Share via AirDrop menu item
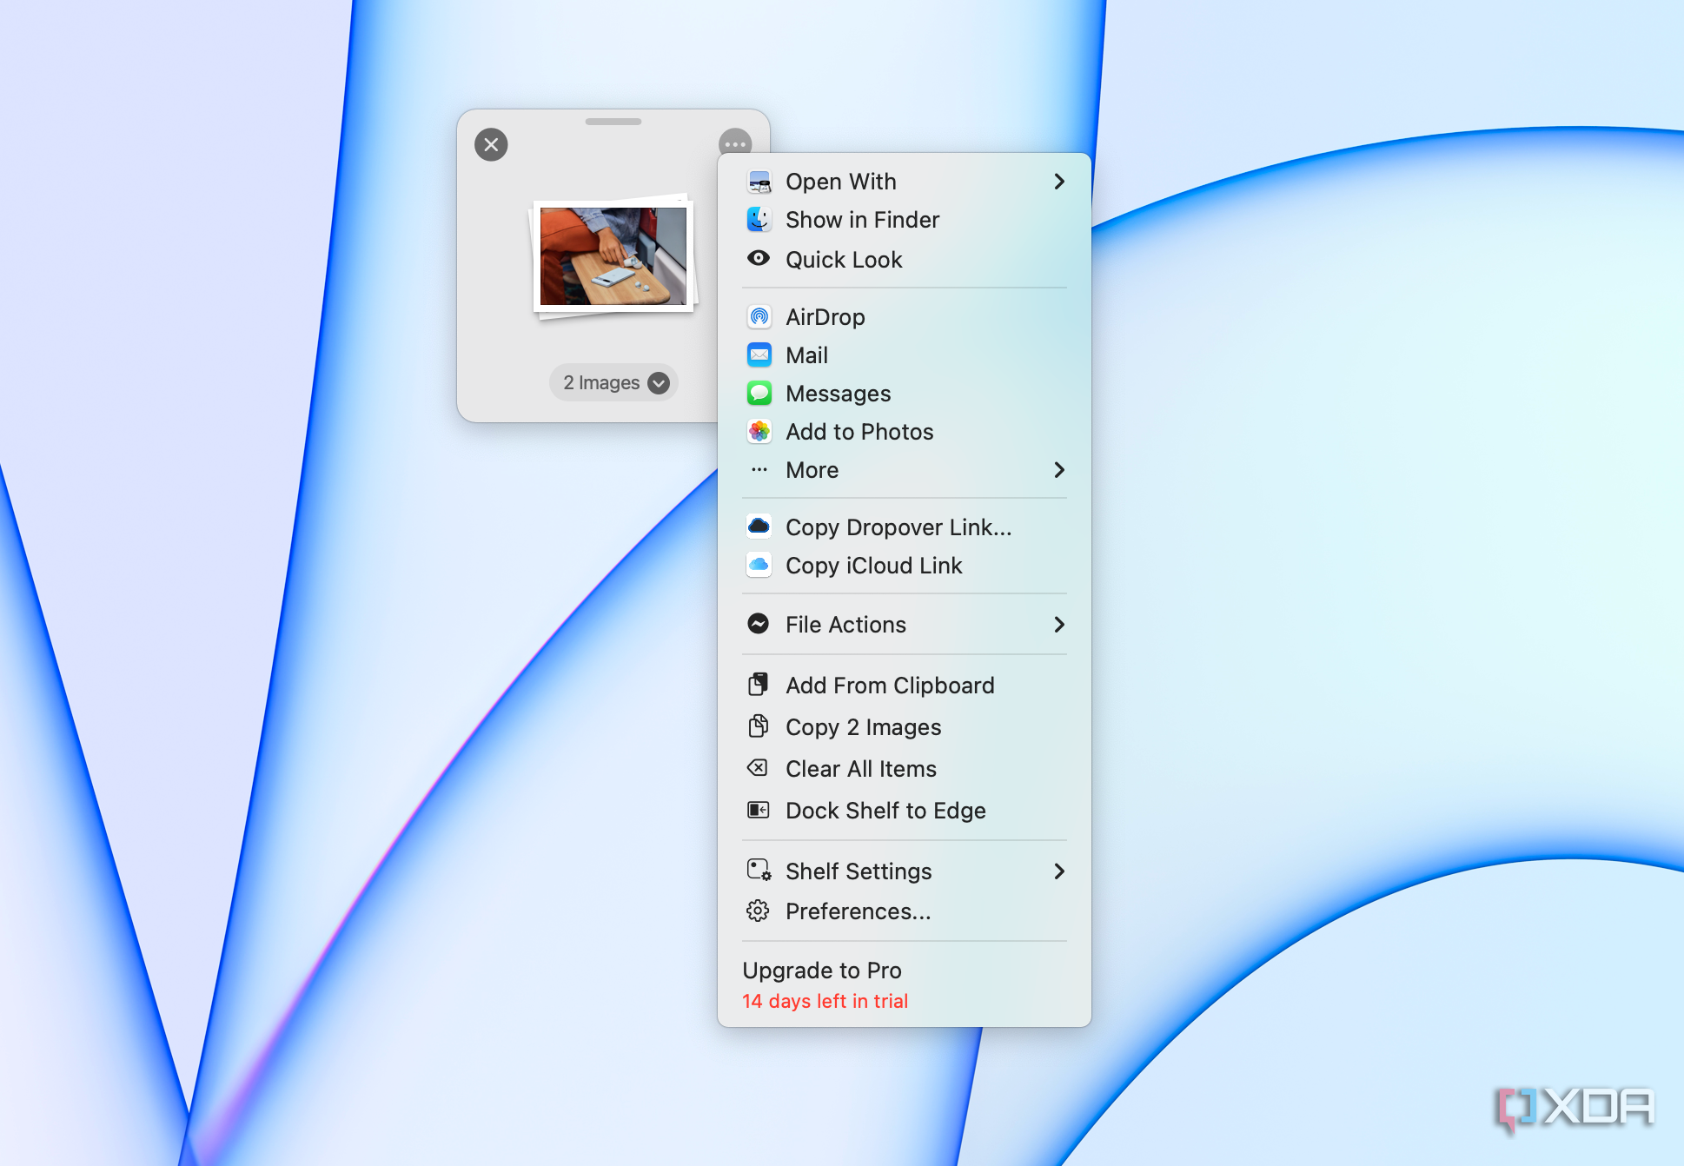 [x=905, y=317]
